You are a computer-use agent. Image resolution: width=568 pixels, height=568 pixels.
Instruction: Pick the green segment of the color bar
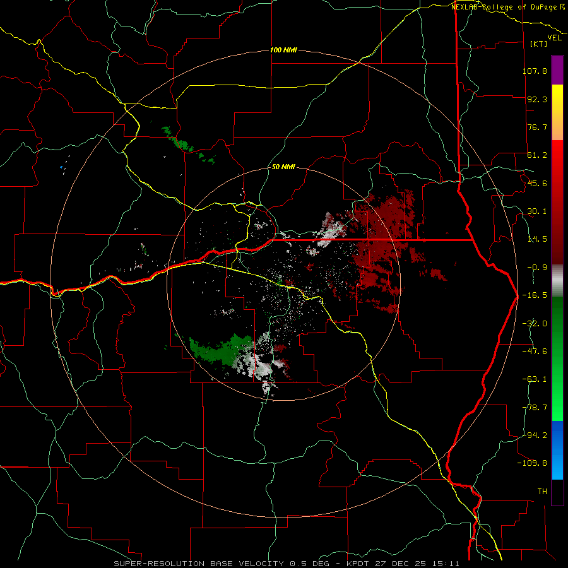(x=557, y=358)
